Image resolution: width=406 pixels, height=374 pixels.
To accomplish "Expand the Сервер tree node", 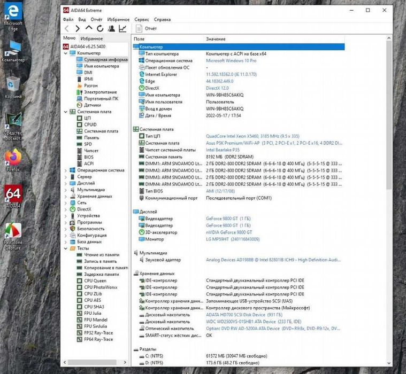I will pos(66,177).
